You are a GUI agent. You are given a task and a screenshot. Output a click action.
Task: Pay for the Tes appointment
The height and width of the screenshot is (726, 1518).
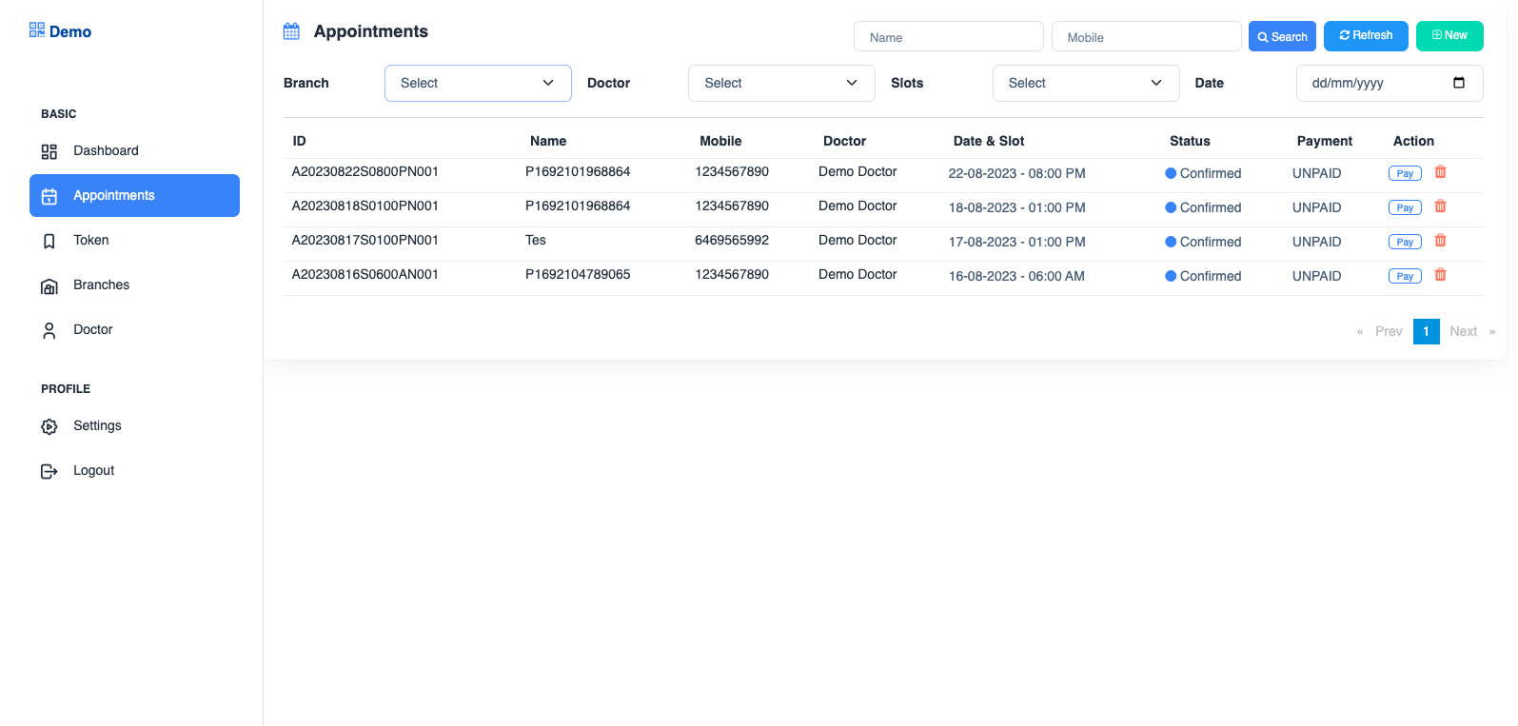click(x=1405, y=242)
